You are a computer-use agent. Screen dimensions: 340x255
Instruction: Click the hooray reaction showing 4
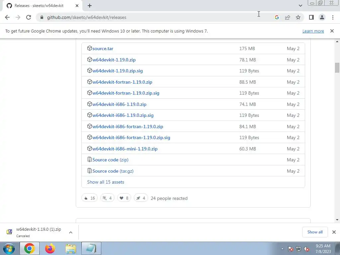107,198
